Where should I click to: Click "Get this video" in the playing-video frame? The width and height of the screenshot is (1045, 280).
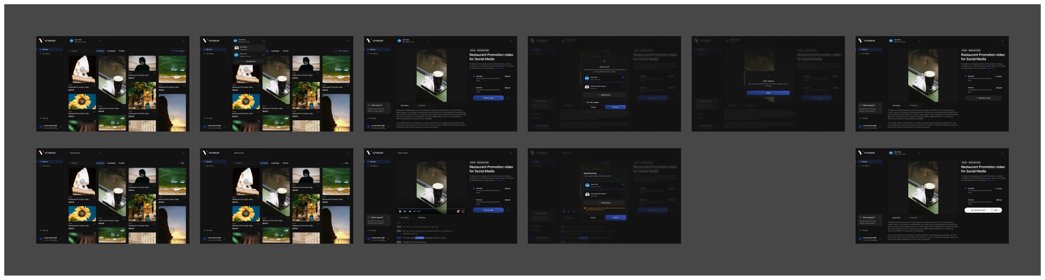[489, 210]
